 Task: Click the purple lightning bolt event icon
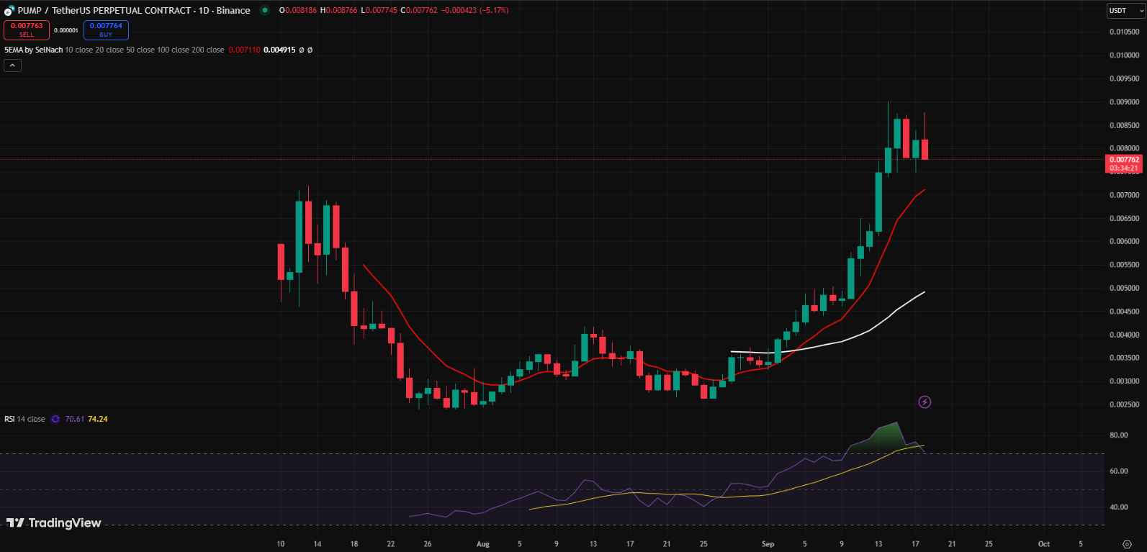coord(925,402)
